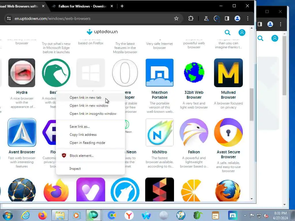This screenshot has height=221, width=295.
Task: Select Inspect from context menu
Action: pyautogui.click(x=90, y=169)
